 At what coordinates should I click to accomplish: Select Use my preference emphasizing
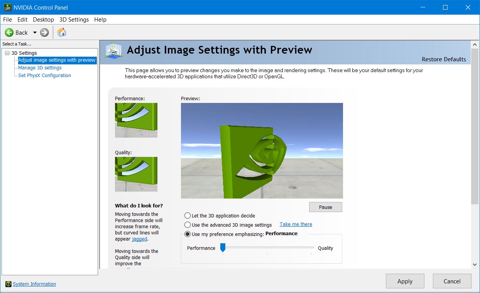(188, 234)
